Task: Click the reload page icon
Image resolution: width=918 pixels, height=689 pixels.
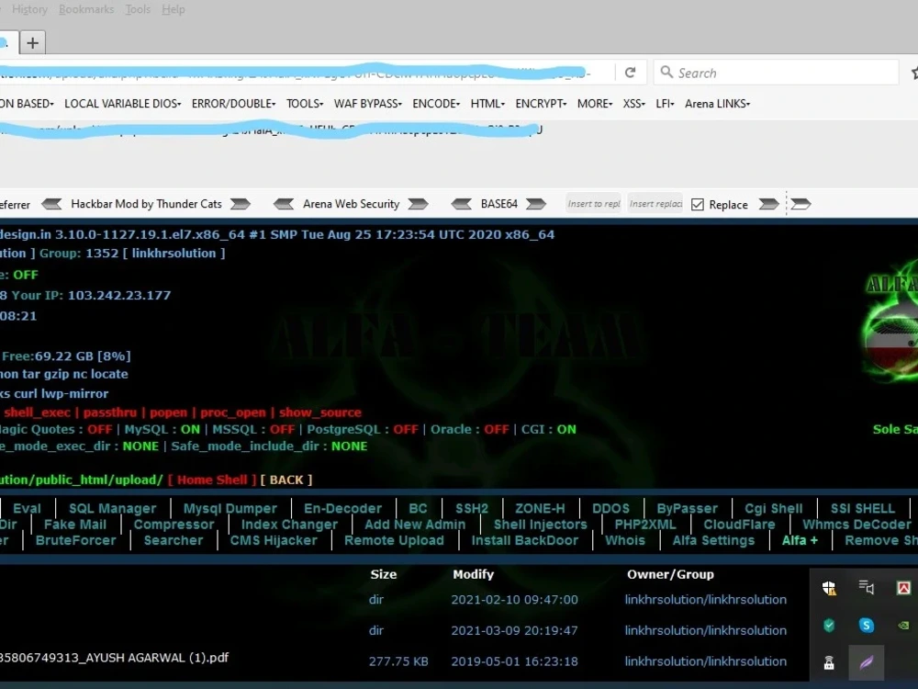Action: (x=630, y=72)
